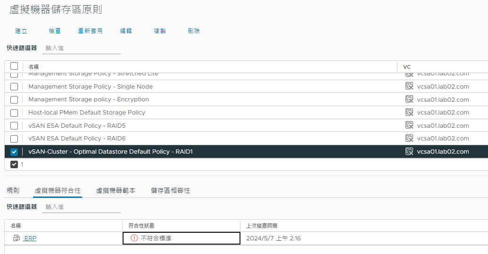Click the red non-compliant warning icon
The height and width of the screenshot is (254, 488).
(134, 238)
